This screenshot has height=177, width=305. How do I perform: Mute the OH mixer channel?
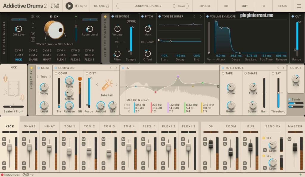(x=205, y=139)
